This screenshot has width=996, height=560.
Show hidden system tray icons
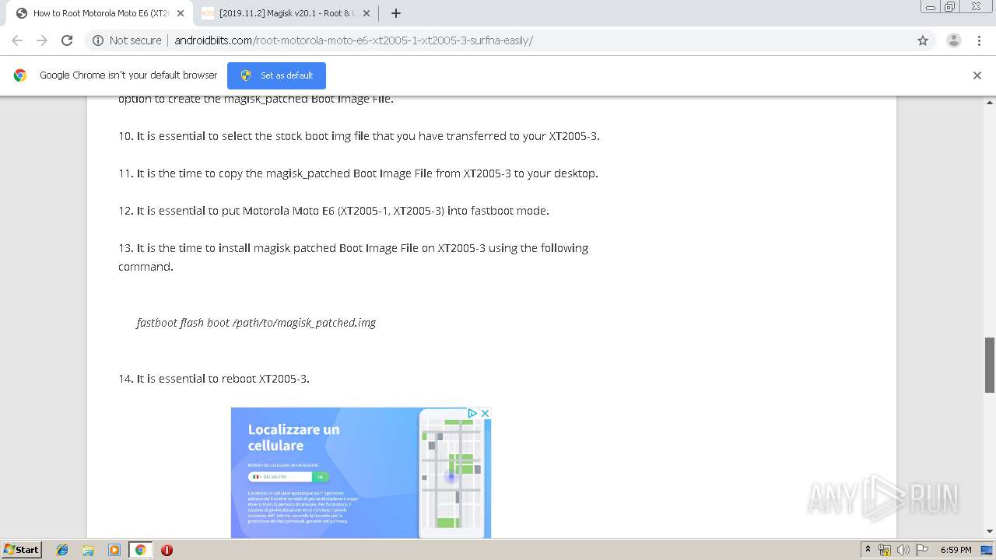(x=868, y=550)
